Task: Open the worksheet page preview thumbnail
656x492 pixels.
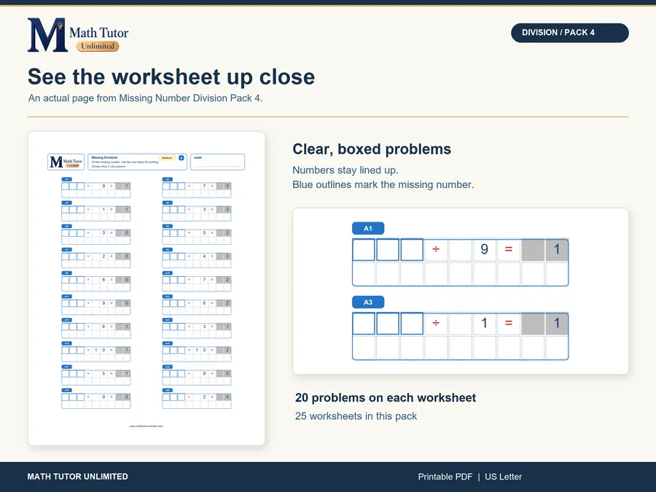Action: [x=146, y=288]
